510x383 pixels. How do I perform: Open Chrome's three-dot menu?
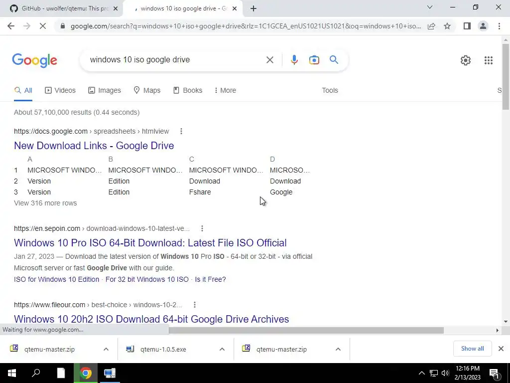[x=499, y=26]
